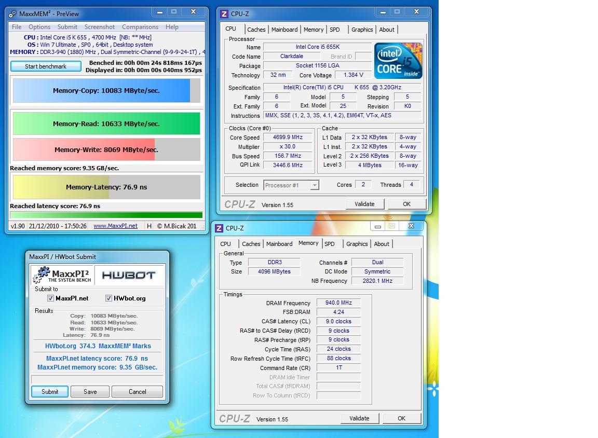
Task: Click Save in the HWbot Submit dialog
Action: [x=90, y=391]
